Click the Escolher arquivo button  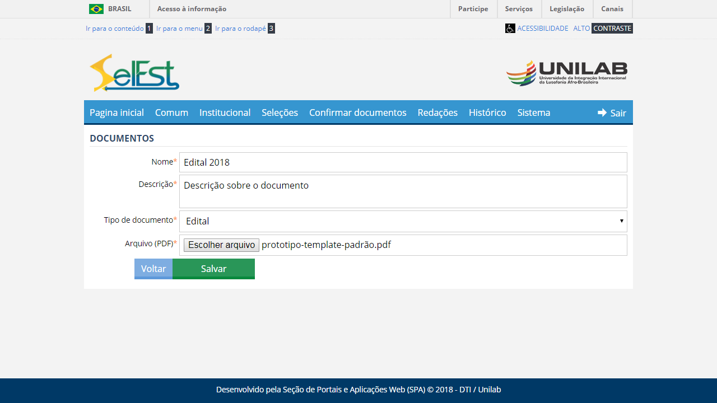(x=221, y=245)
